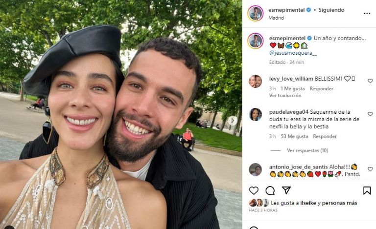
Task: Expand Ver respuestas (10) replies
Action: (307, 150)
